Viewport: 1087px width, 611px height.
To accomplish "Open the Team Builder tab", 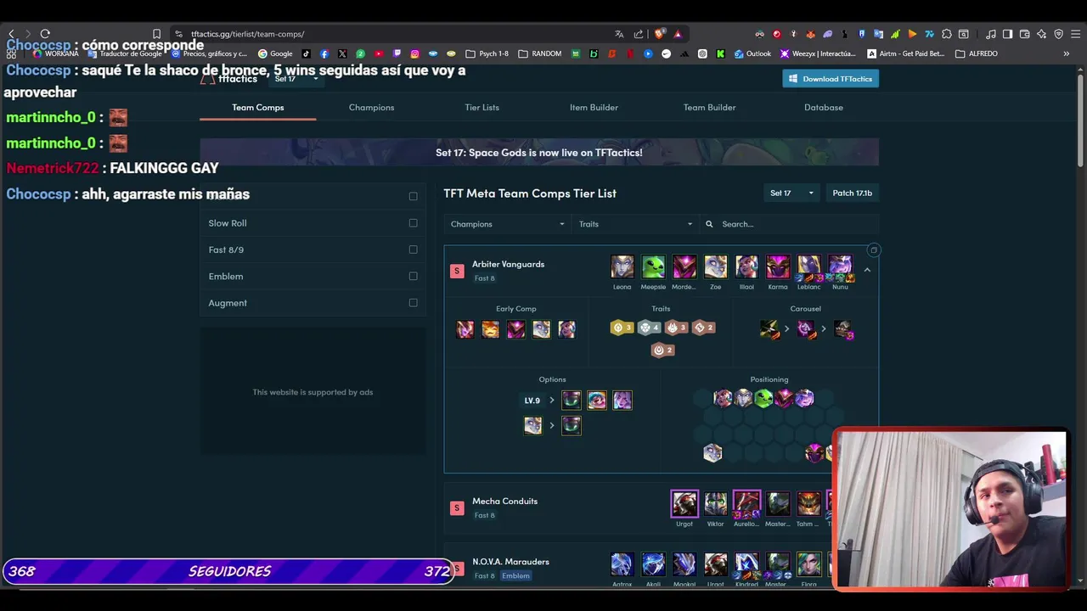I will (709, 107).
